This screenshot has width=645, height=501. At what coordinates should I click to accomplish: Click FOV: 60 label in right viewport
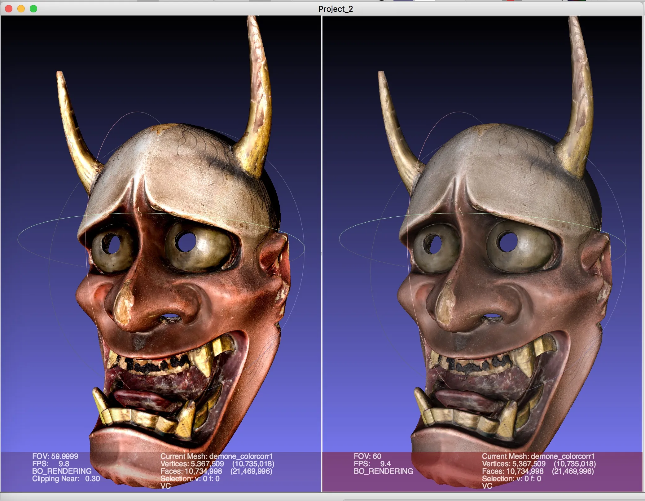[x=367, y=456]
